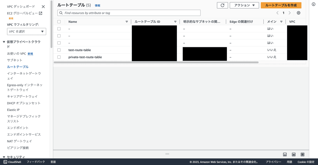
Task: Check the private-test-route-table row checkbox
Action: pos(59,57)
